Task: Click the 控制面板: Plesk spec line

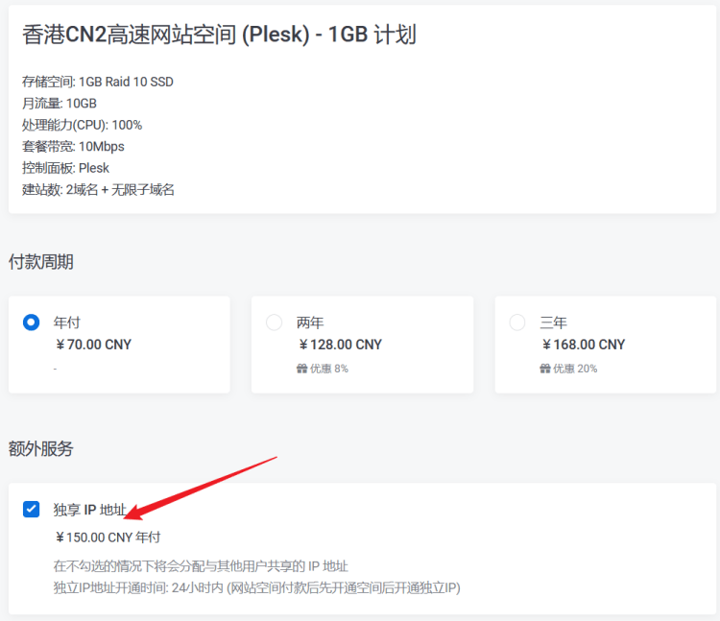Action: coord(65,168)
